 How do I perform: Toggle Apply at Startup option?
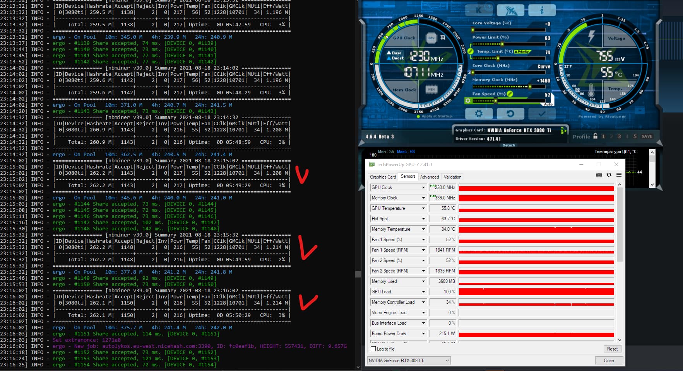click(x=435, y=116)
